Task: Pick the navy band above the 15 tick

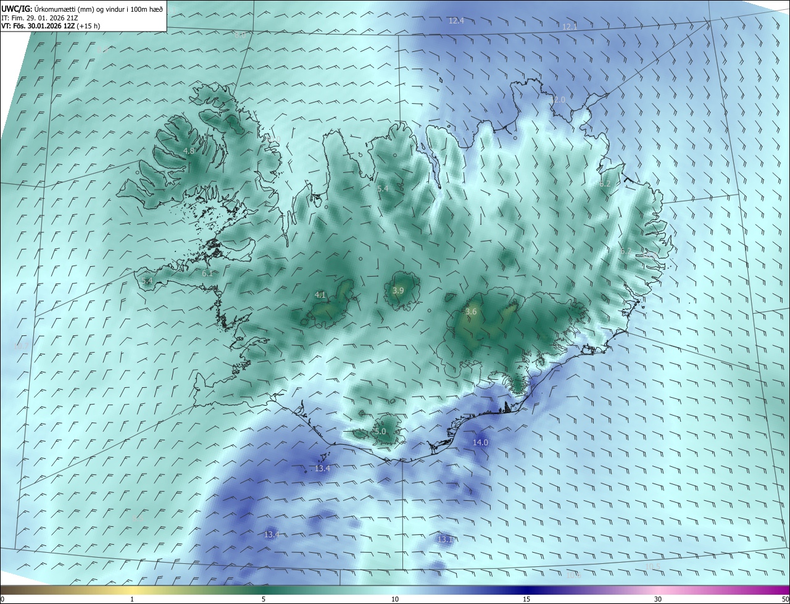Action: coord(526,590)
